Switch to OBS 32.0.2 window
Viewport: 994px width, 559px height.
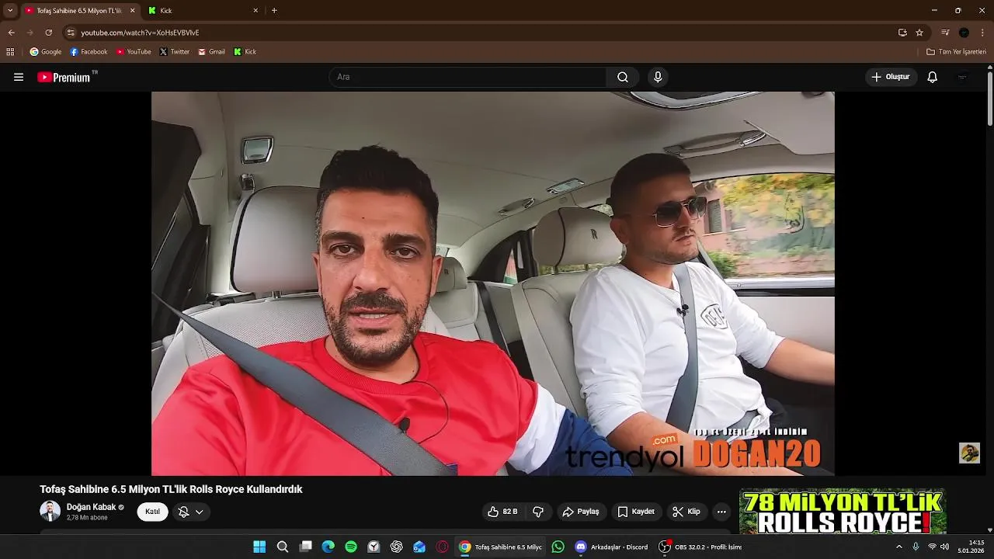[700, 547]
